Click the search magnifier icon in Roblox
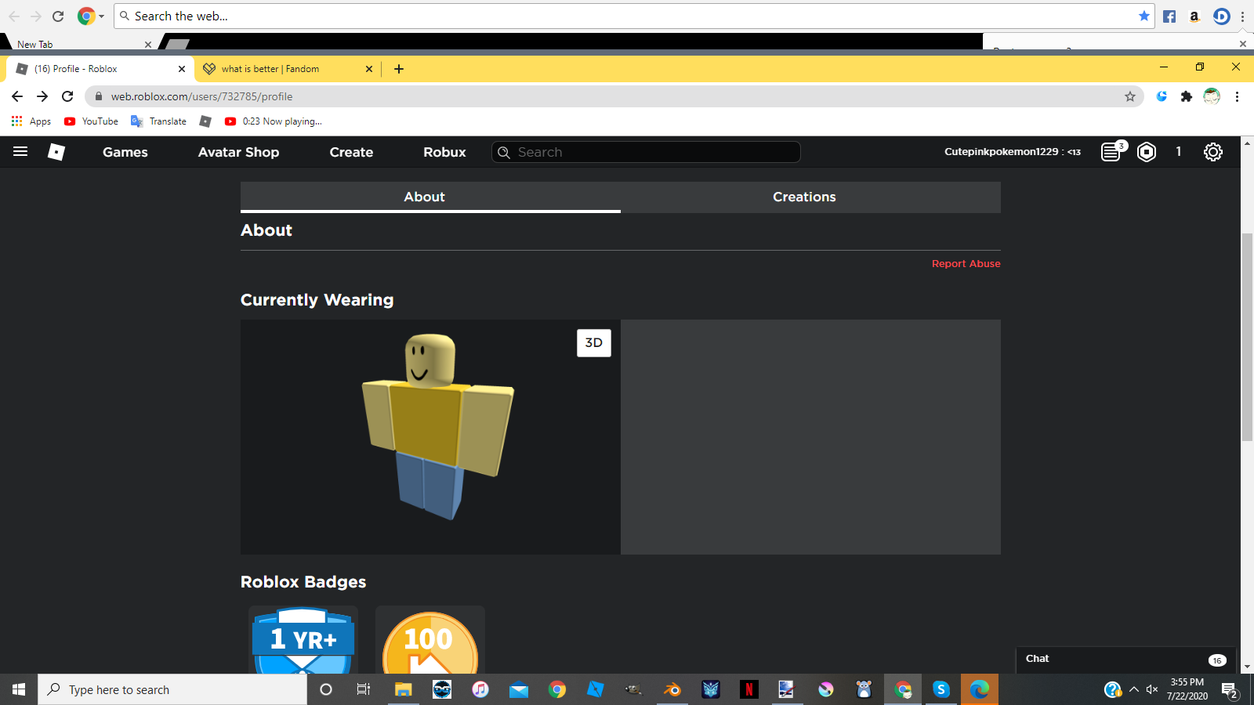Viewport: 1254px width, 705px height. (504, 152)
